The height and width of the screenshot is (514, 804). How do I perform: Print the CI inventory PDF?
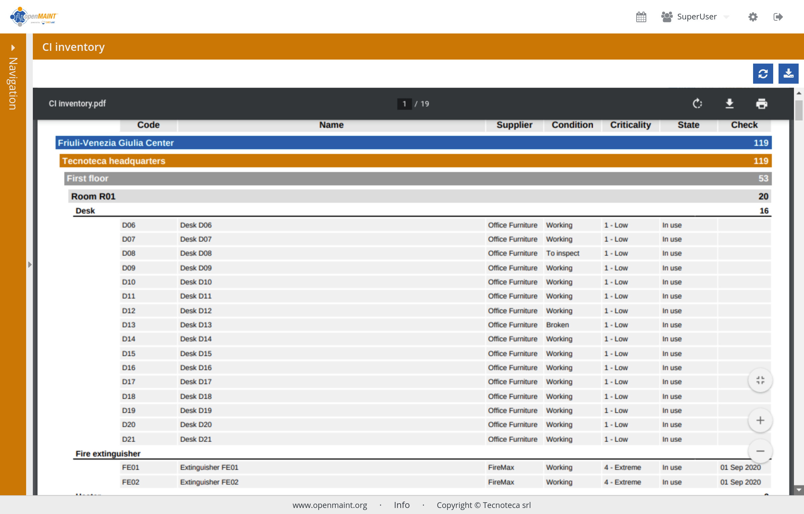point(761,104)
